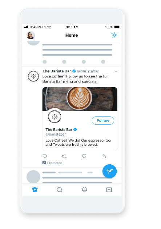161x229 pixels.
Task: Open the Home tab in the bottom bar
Action: coord(35,190)
